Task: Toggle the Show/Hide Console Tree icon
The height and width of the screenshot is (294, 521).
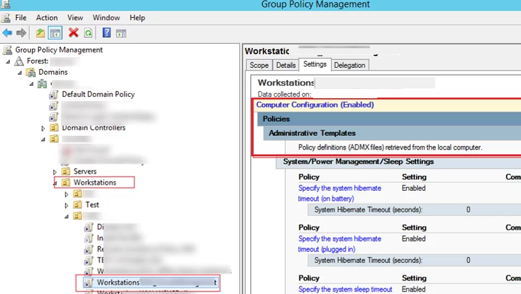Action: click(55, 33)
